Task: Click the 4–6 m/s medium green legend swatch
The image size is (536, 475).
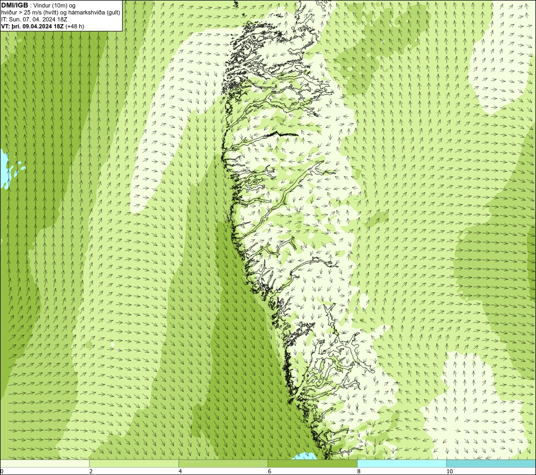Action: (x=223, y=463)
